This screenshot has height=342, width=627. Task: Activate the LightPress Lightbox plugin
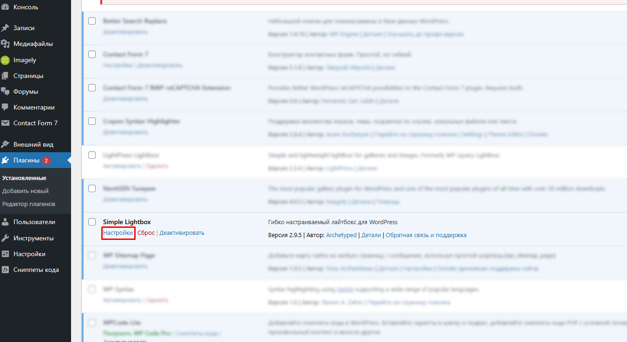122,166
